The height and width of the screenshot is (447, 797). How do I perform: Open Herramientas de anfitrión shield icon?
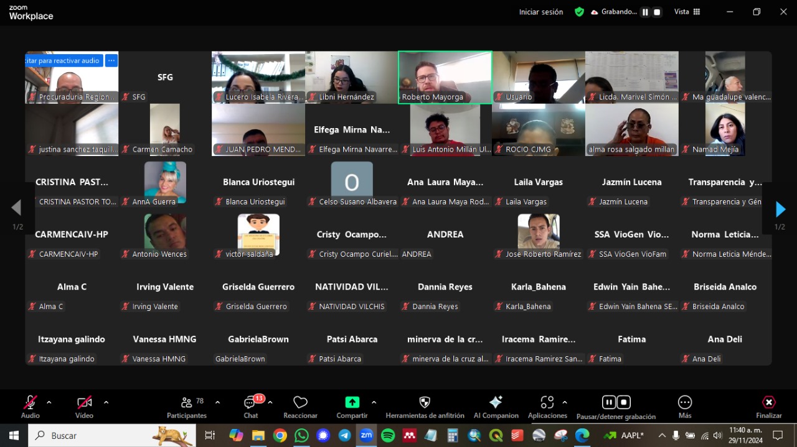[425, 407]
